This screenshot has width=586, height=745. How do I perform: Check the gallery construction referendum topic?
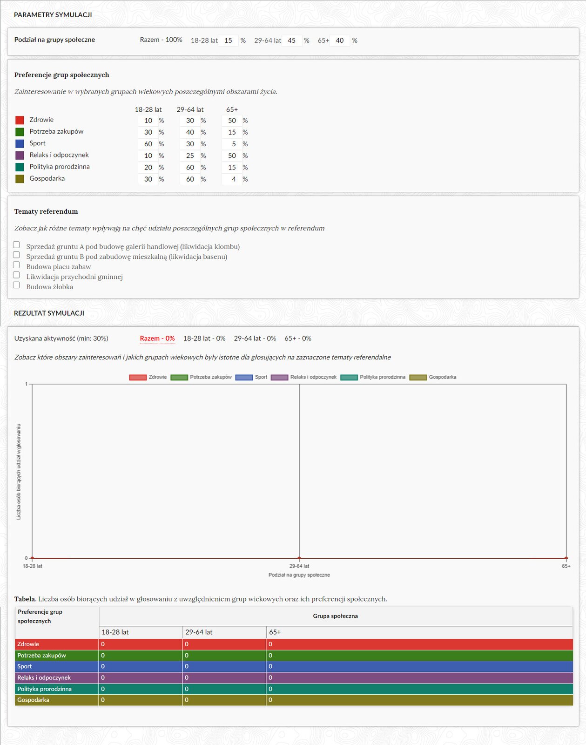(17, 245)
